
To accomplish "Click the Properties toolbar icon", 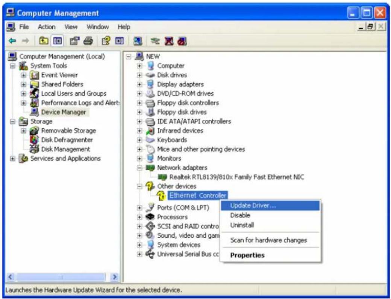I will coord(74,41).
